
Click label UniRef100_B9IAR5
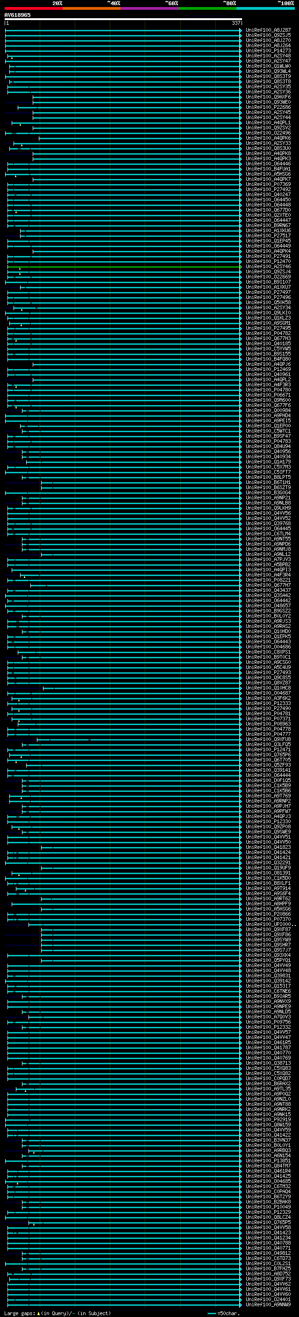click(x=268, y=997)
